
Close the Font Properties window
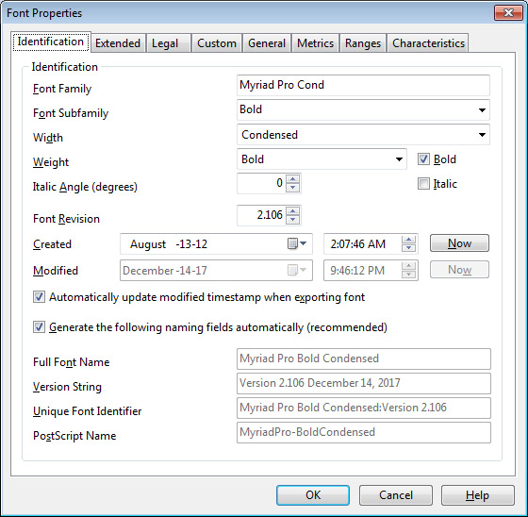[508, 13]
